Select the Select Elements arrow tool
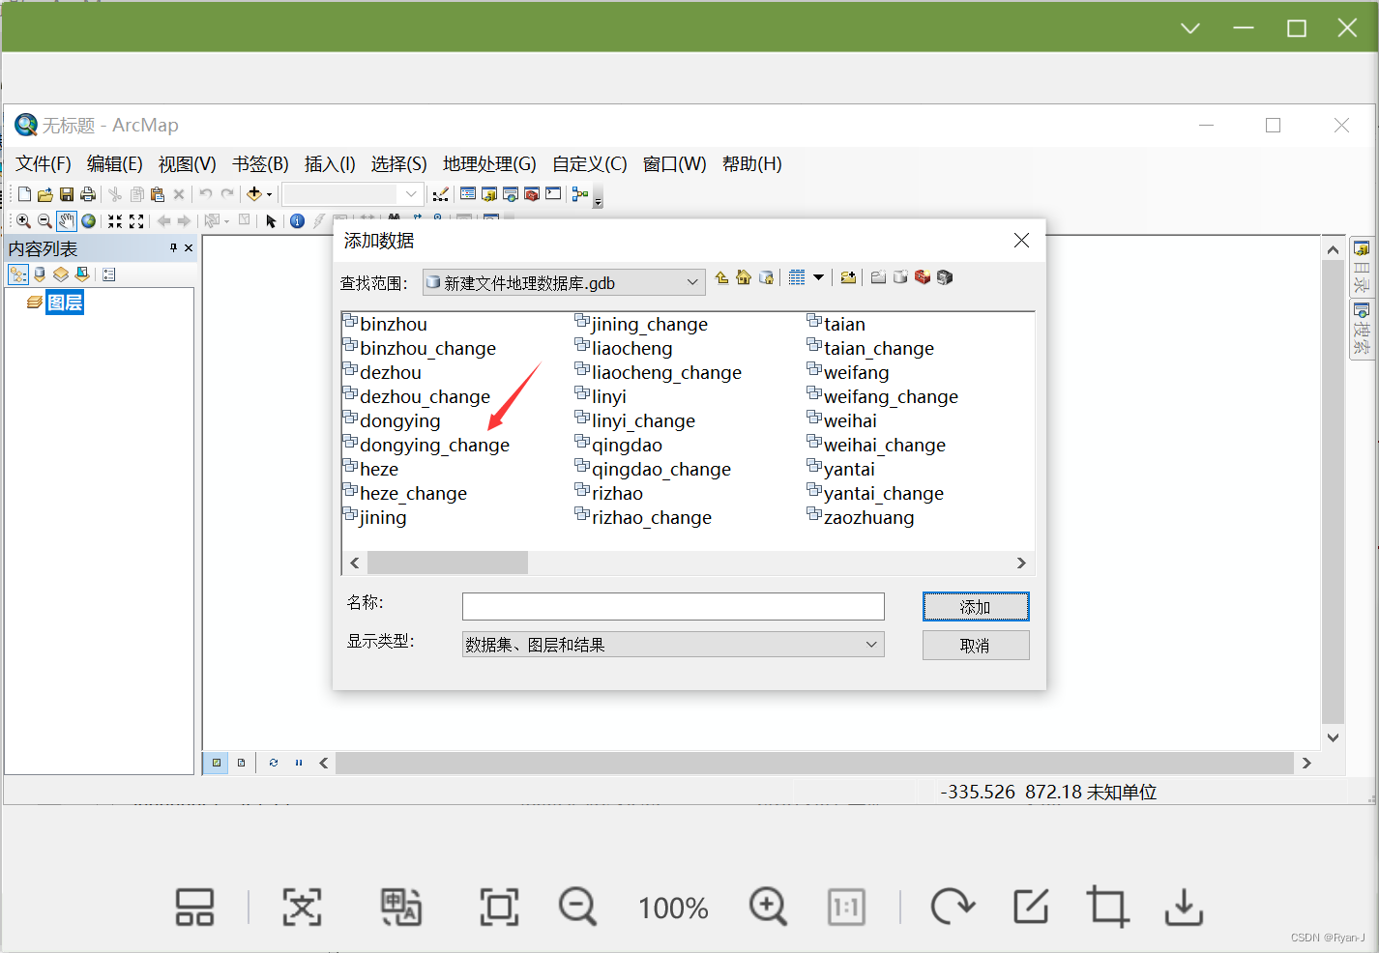 [271, 221]
